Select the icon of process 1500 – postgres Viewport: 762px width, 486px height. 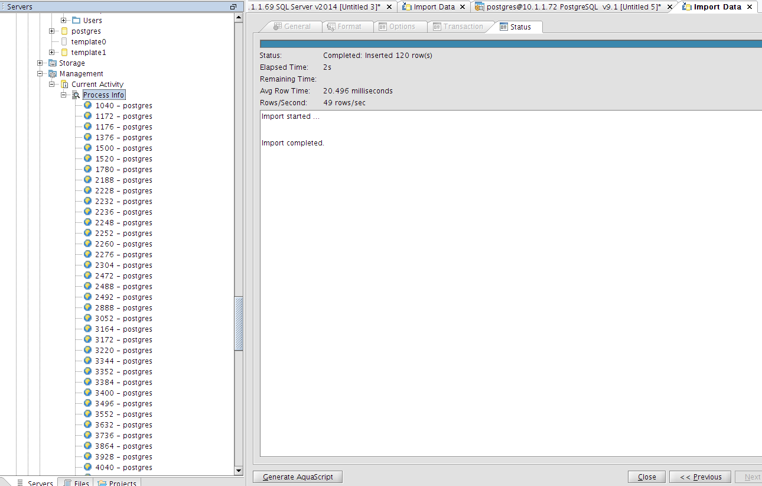[x=88, y=148]
